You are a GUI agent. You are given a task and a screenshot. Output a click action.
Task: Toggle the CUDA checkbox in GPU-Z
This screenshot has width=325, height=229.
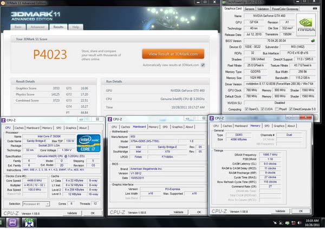(x=262, y=109)
